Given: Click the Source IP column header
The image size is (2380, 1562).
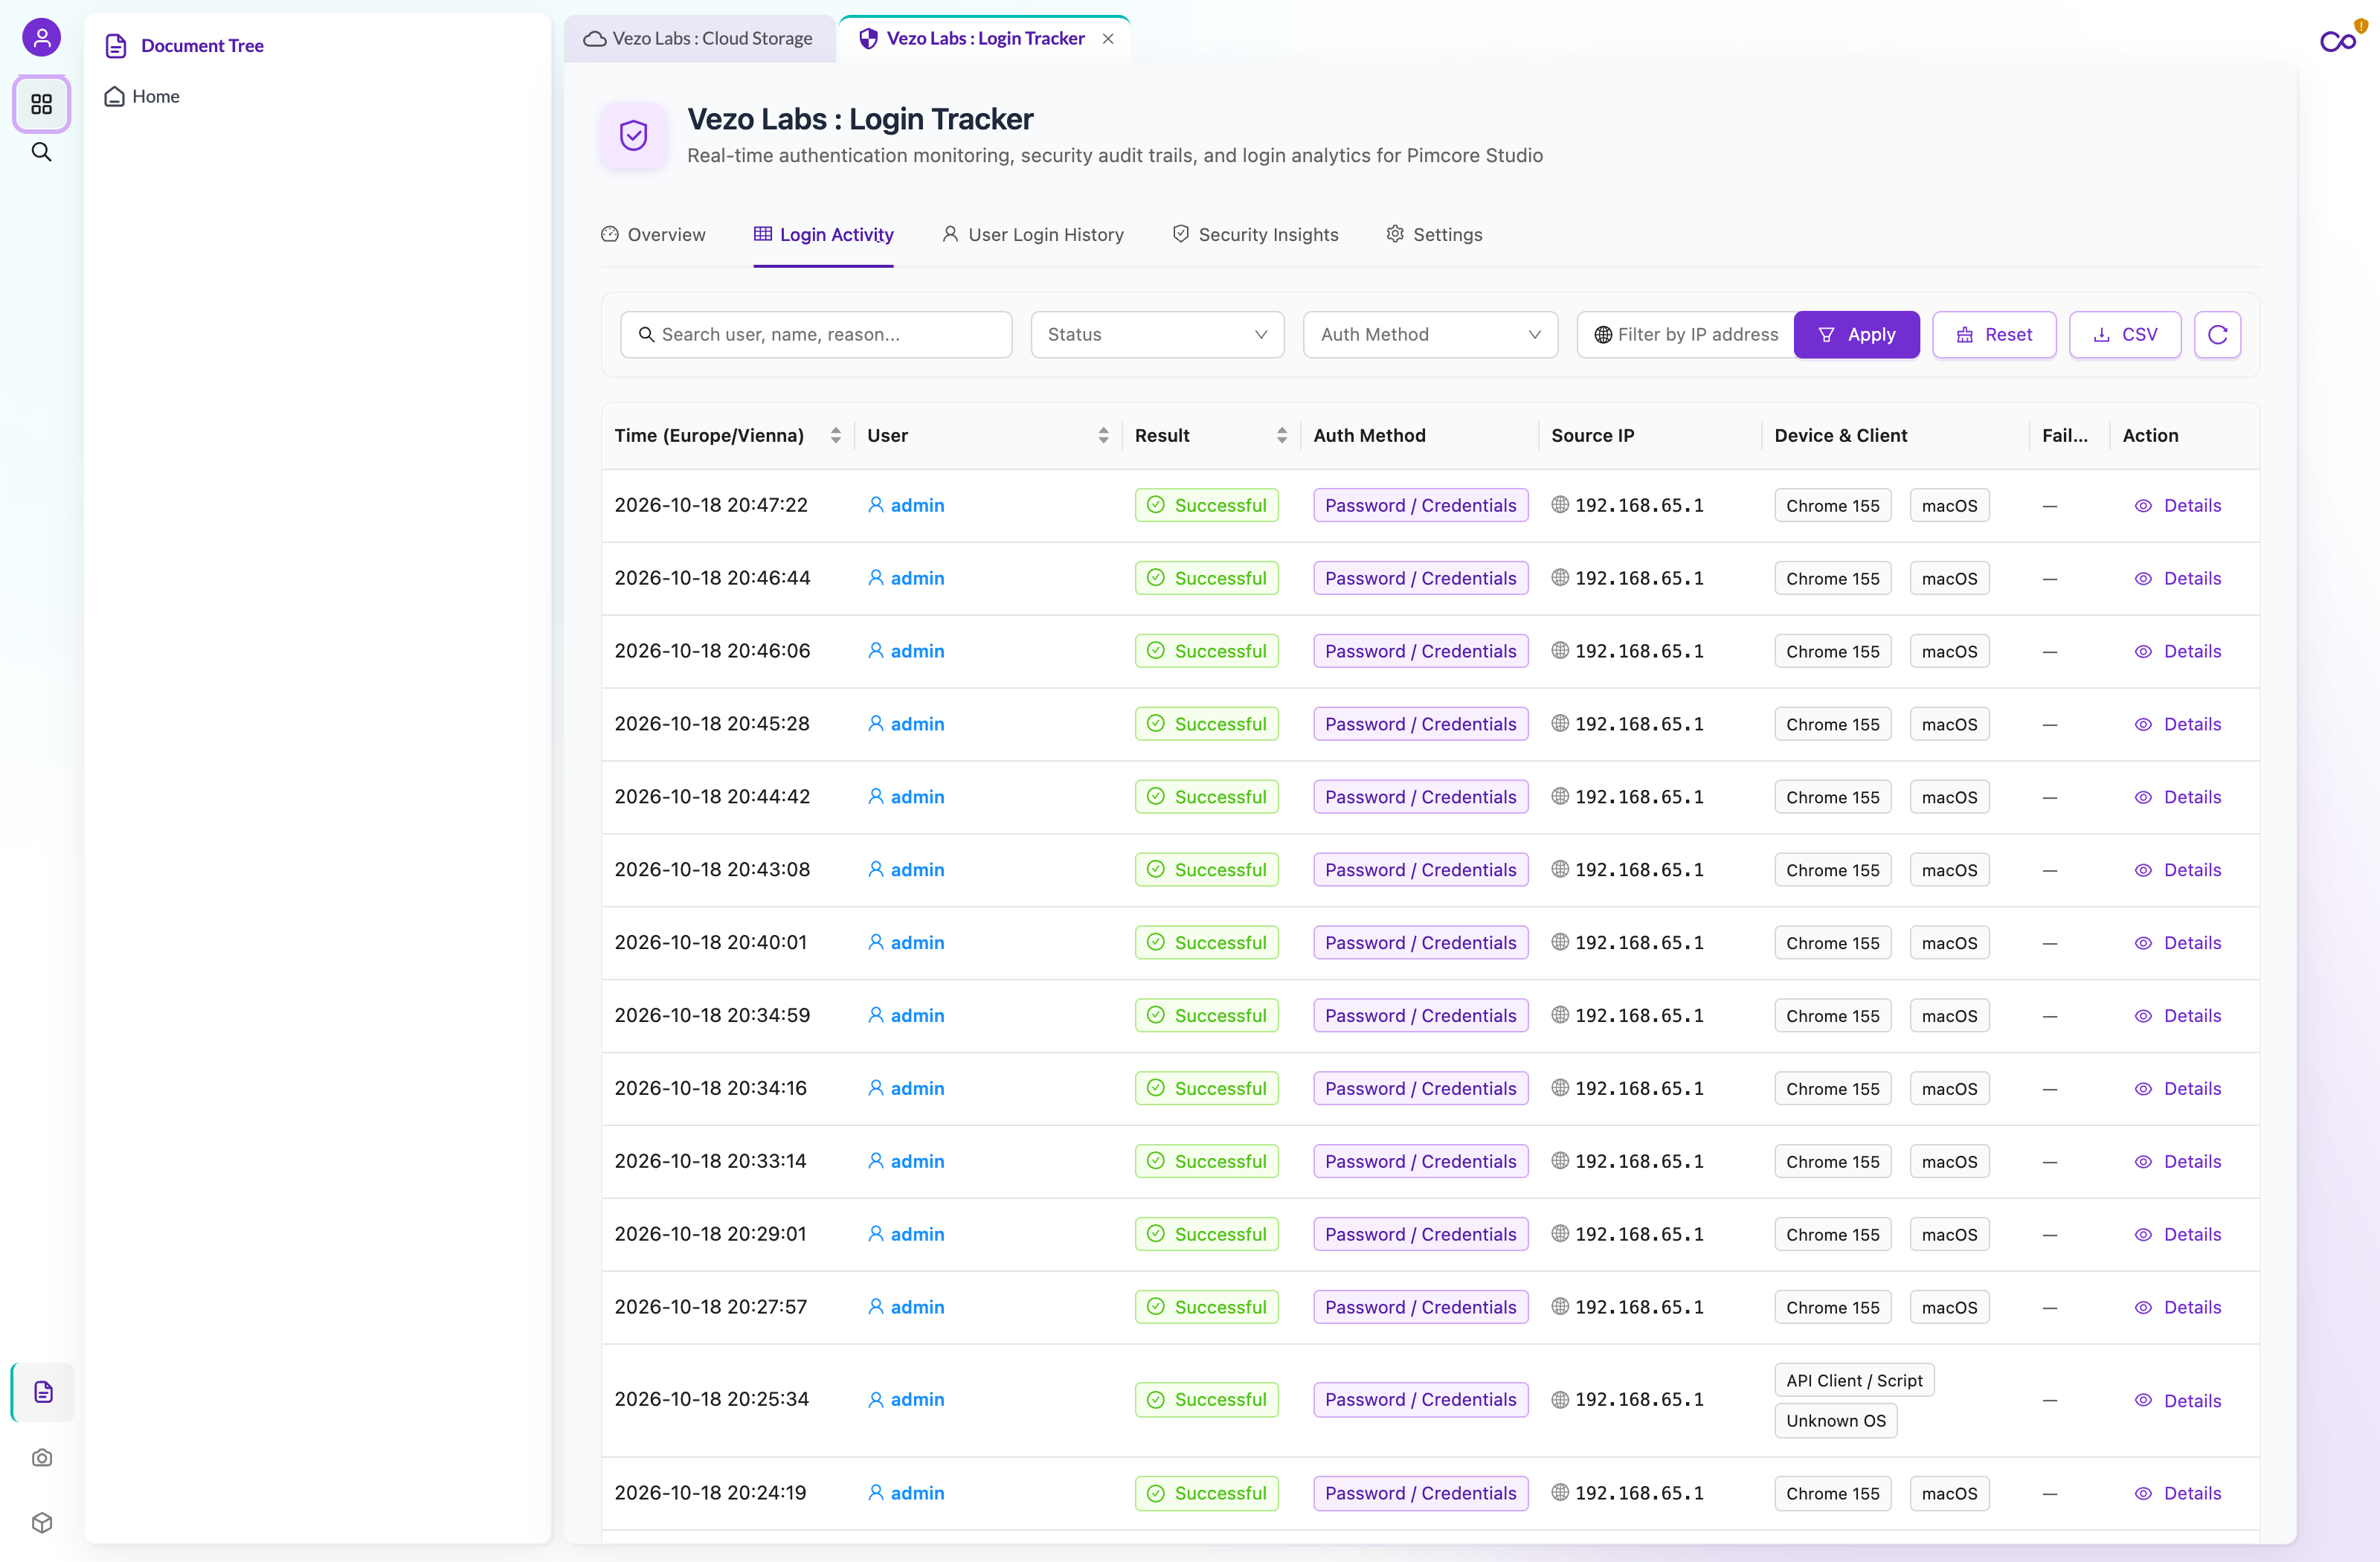Looking at the screenshot, I should point(1592,435).
